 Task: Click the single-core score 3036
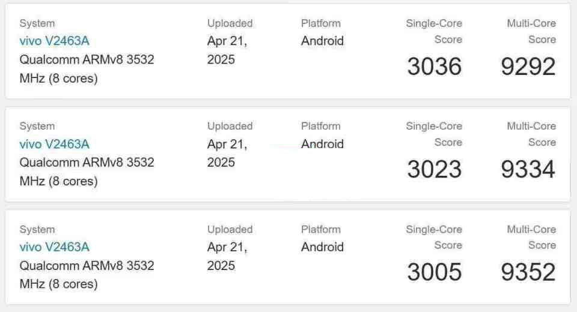click(x=434, y=67)
